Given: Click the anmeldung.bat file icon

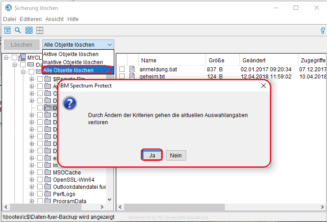Looking at the screenshot, I should pyautogui.click(x=132, y=69).
